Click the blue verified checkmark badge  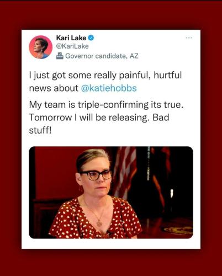pos(91,38)
